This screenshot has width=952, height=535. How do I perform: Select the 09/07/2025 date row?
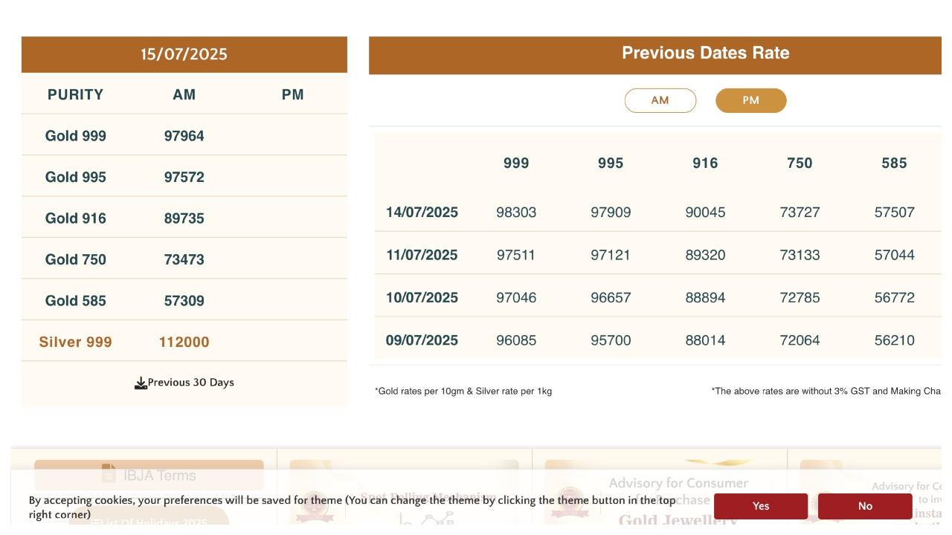click(422, 340)
